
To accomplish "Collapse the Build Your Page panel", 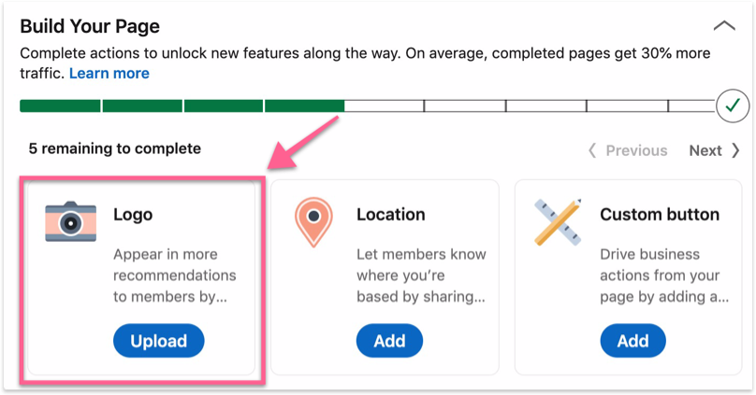I will coord(723,26).
